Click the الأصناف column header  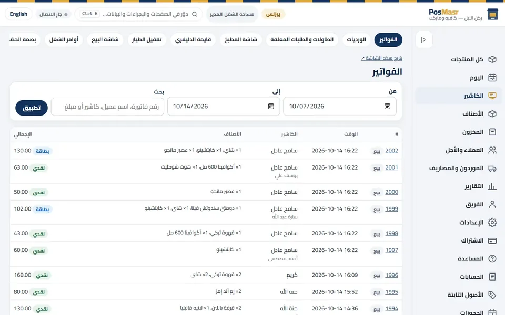click(x=232, y=134)
